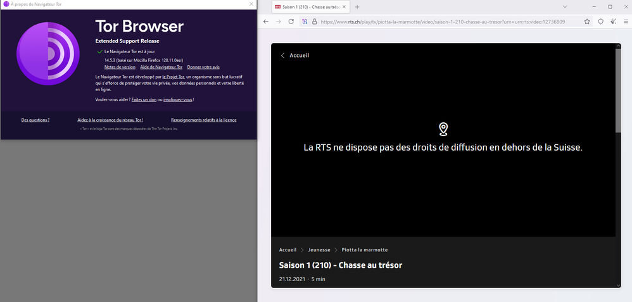This screenshot has width=632, height=302.
Task: Open the shield security level icon
Action: pyautogui.click(x=600, y=21)
